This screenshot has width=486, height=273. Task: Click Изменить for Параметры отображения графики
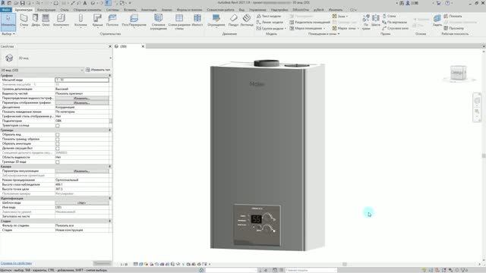pos(82,103)
